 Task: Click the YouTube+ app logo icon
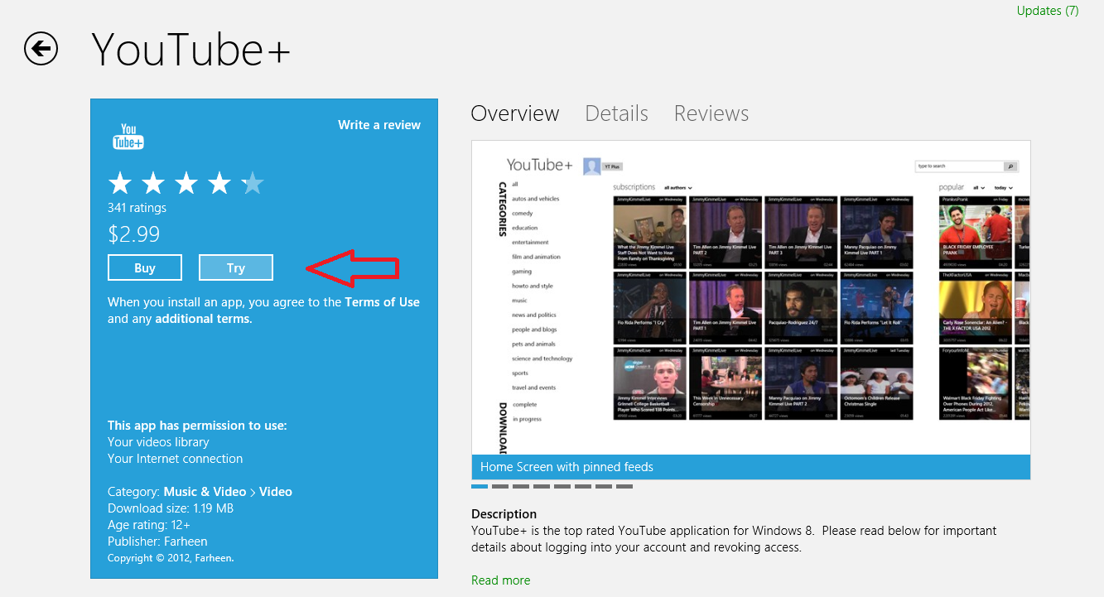click(x=128, y=137)
